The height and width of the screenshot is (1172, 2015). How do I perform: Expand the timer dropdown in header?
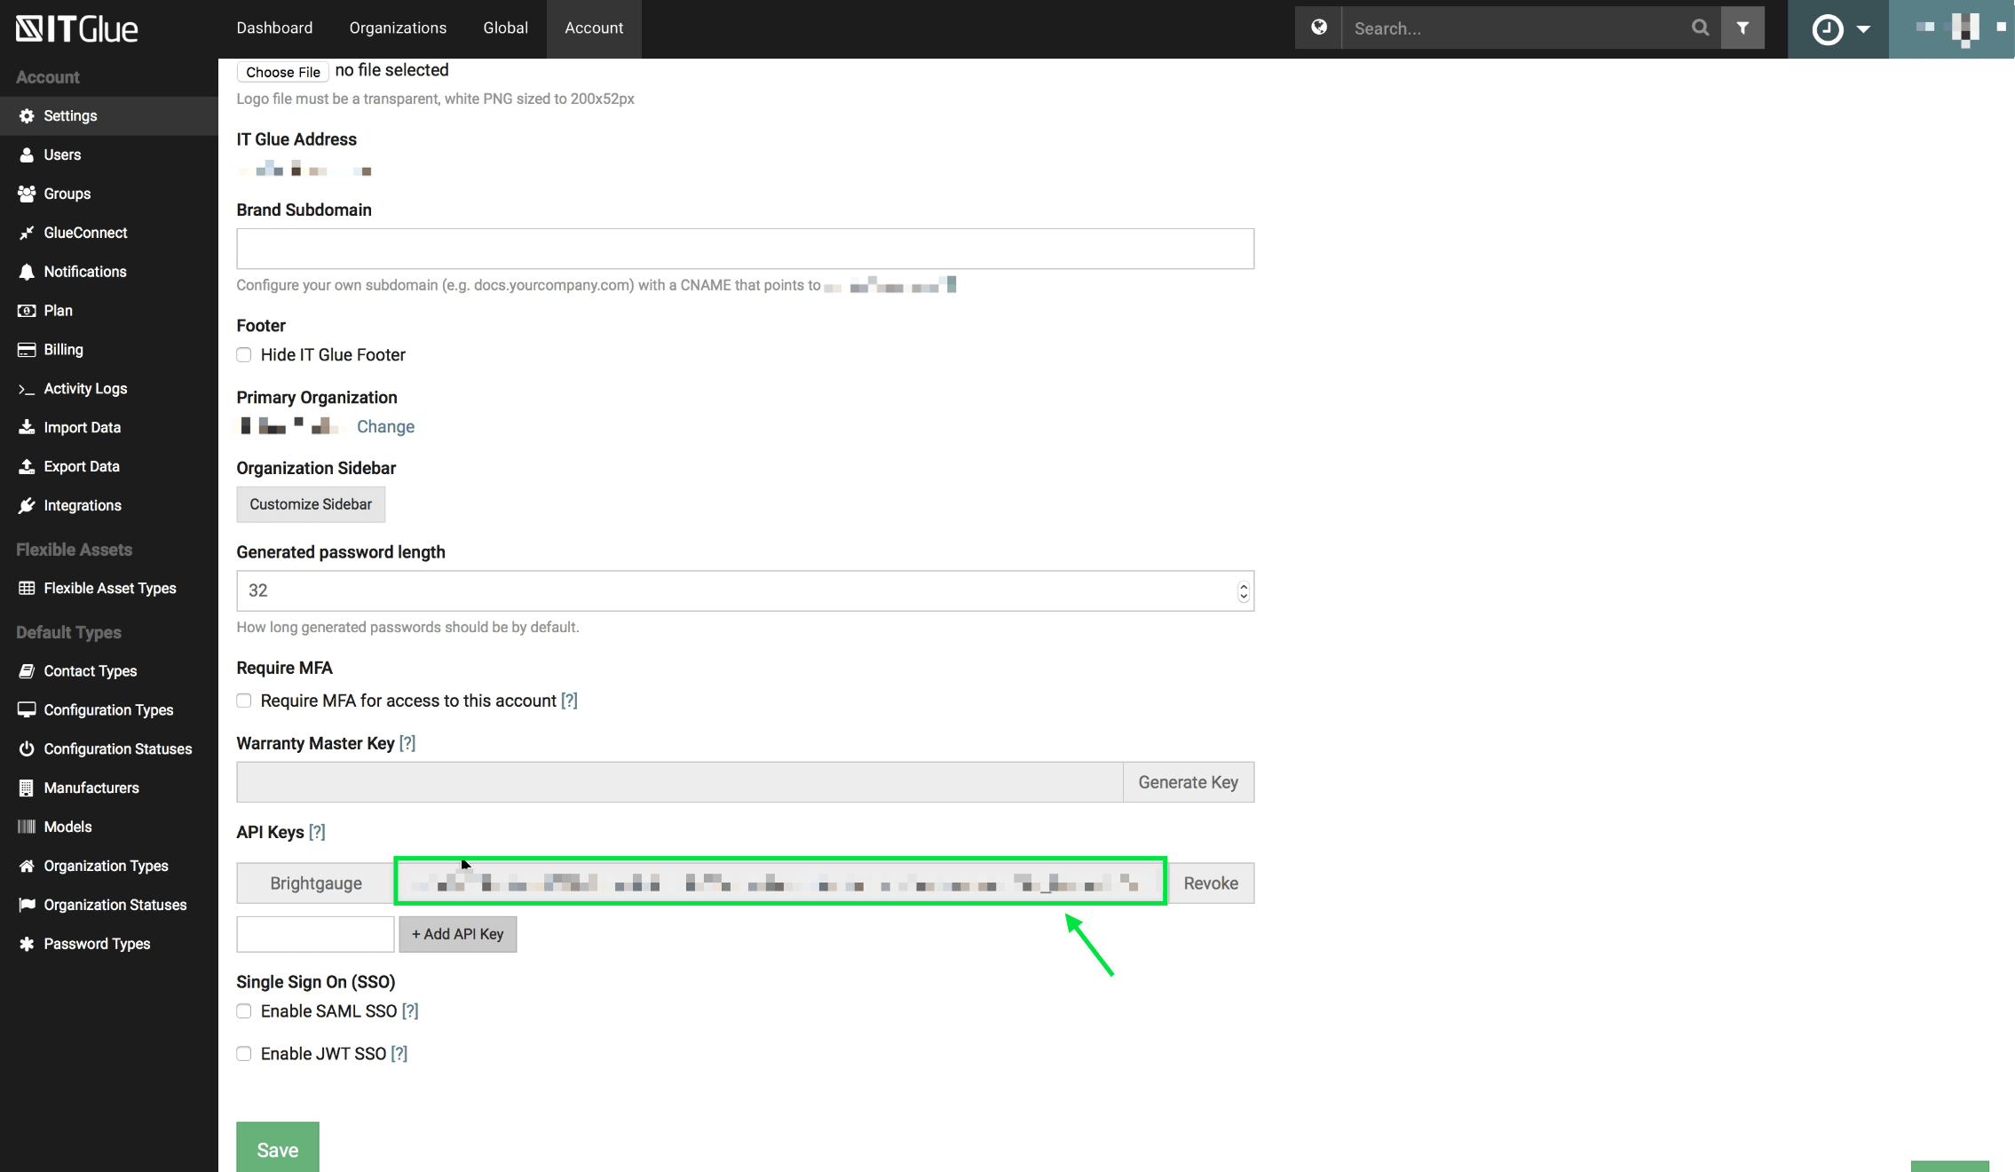[x=1861, y=28]
